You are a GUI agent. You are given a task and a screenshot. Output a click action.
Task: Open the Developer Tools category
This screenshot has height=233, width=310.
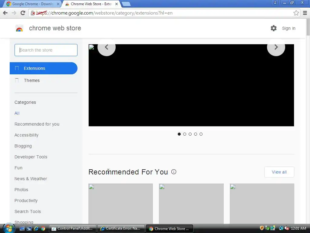(x=31, y=157)
